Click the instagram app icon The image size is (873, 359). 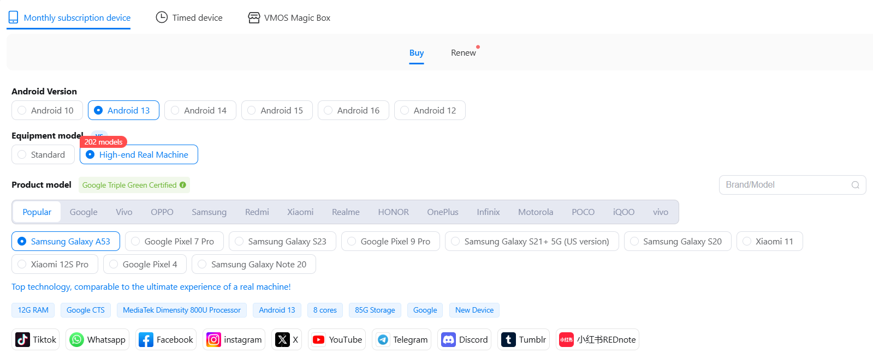(213, 339)
